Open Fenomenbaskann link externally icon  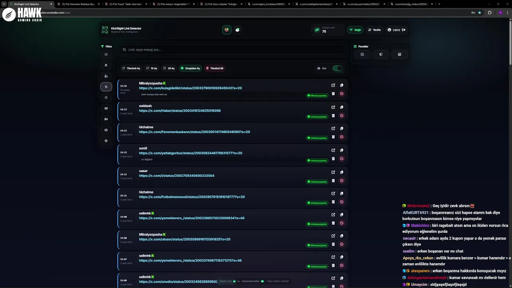pos(333,128)
